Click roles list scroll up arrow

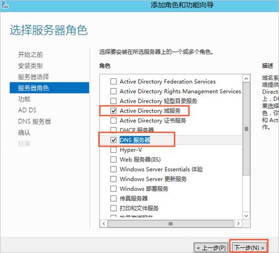pos(246,78)
